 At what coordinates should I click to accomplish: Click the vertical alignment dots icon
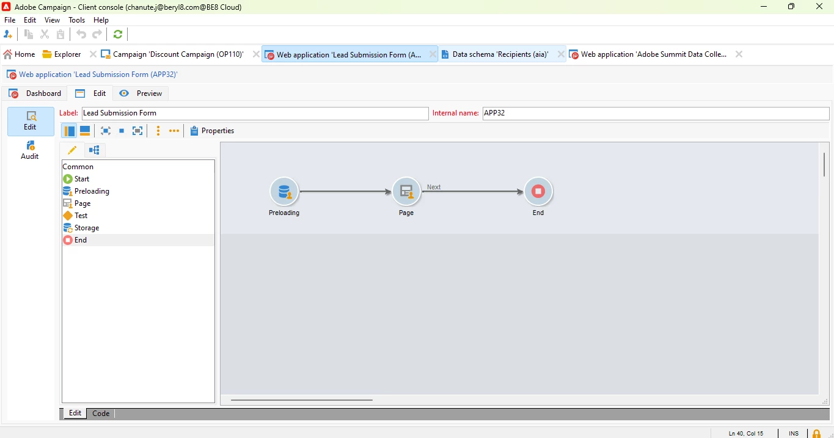tap(158, 131)
